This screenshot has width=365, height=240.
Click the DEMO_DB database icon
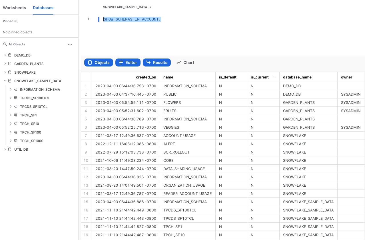10,55
